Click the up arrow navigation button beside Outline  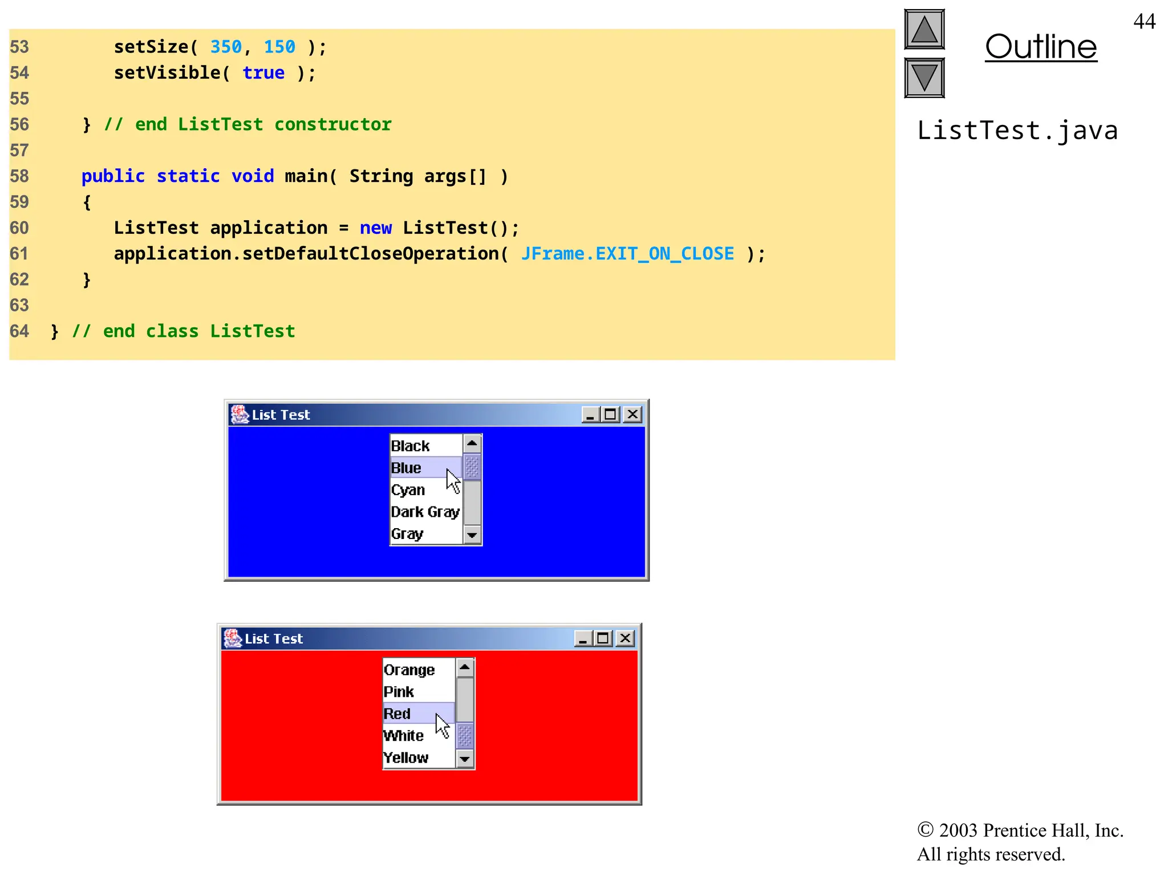[924, 30]
